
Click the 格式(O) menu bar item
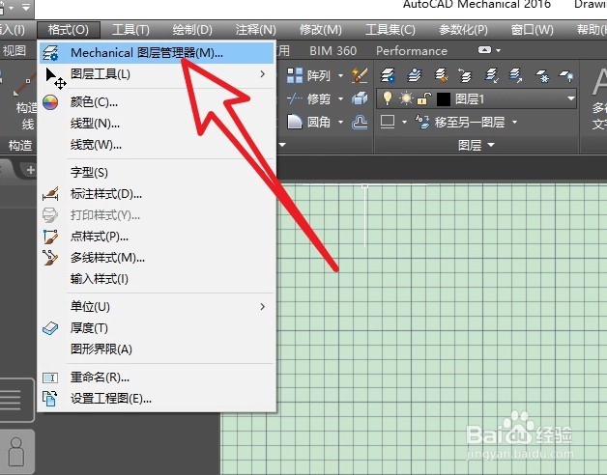(69, 30)
